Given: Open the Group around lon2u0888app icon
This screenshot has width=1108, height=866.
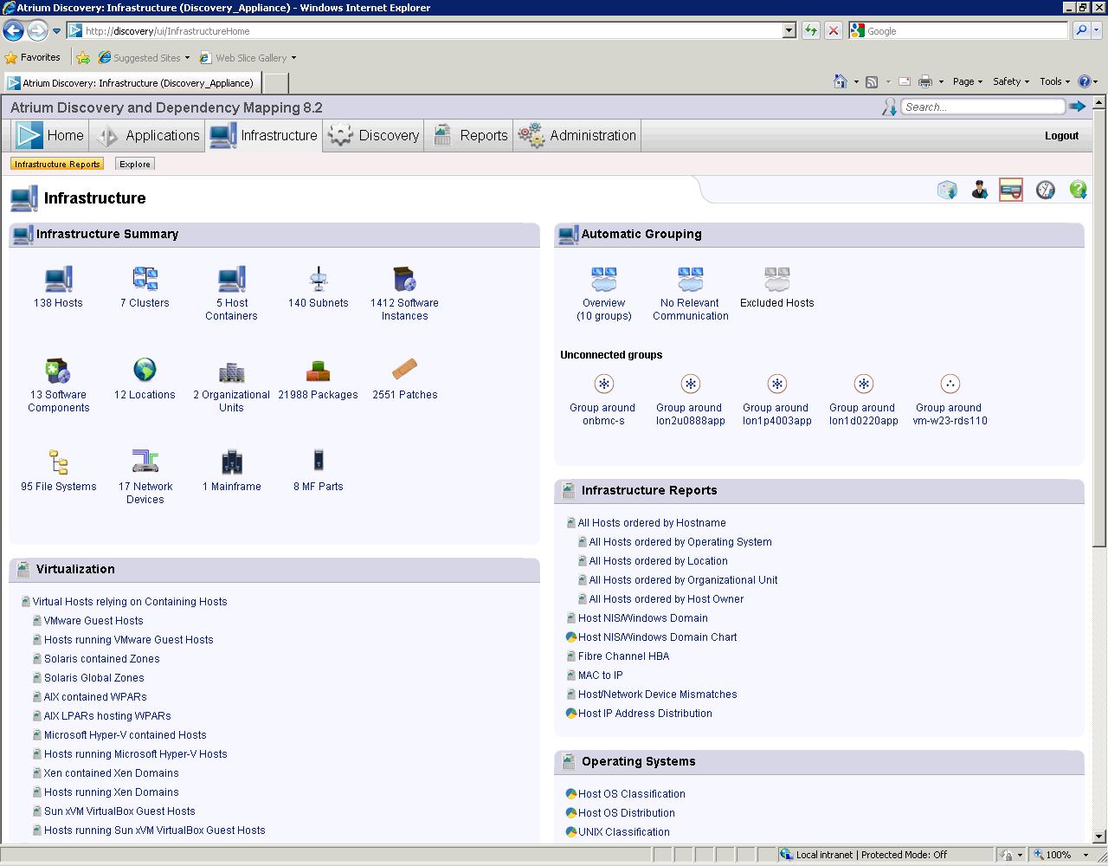Looking at the screenshot, I should [x=691, y=384].
